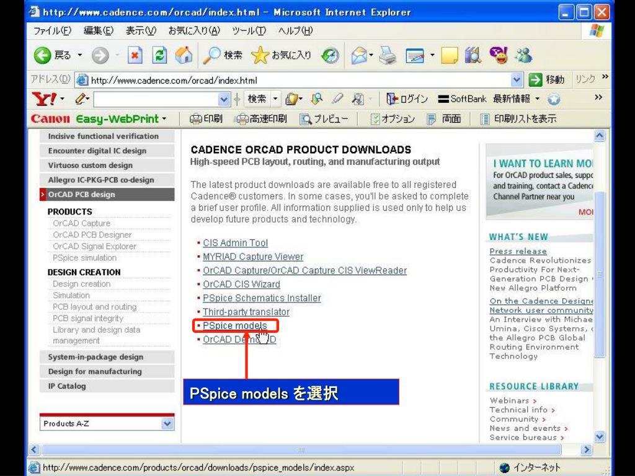Click the Third-party translator link
635x476 pixels.
(x=246, y=312)
